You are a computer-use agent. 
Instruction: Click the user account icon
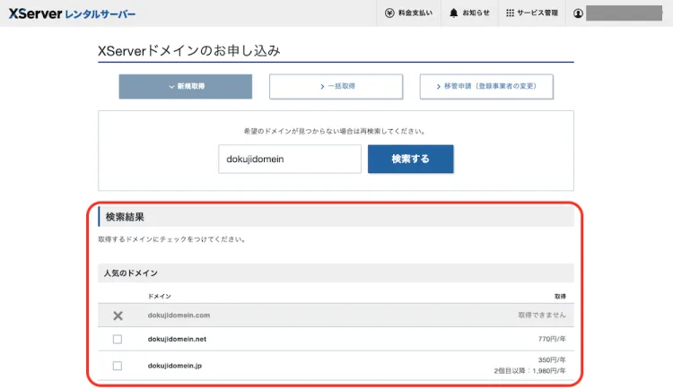(x=578, y=13)
